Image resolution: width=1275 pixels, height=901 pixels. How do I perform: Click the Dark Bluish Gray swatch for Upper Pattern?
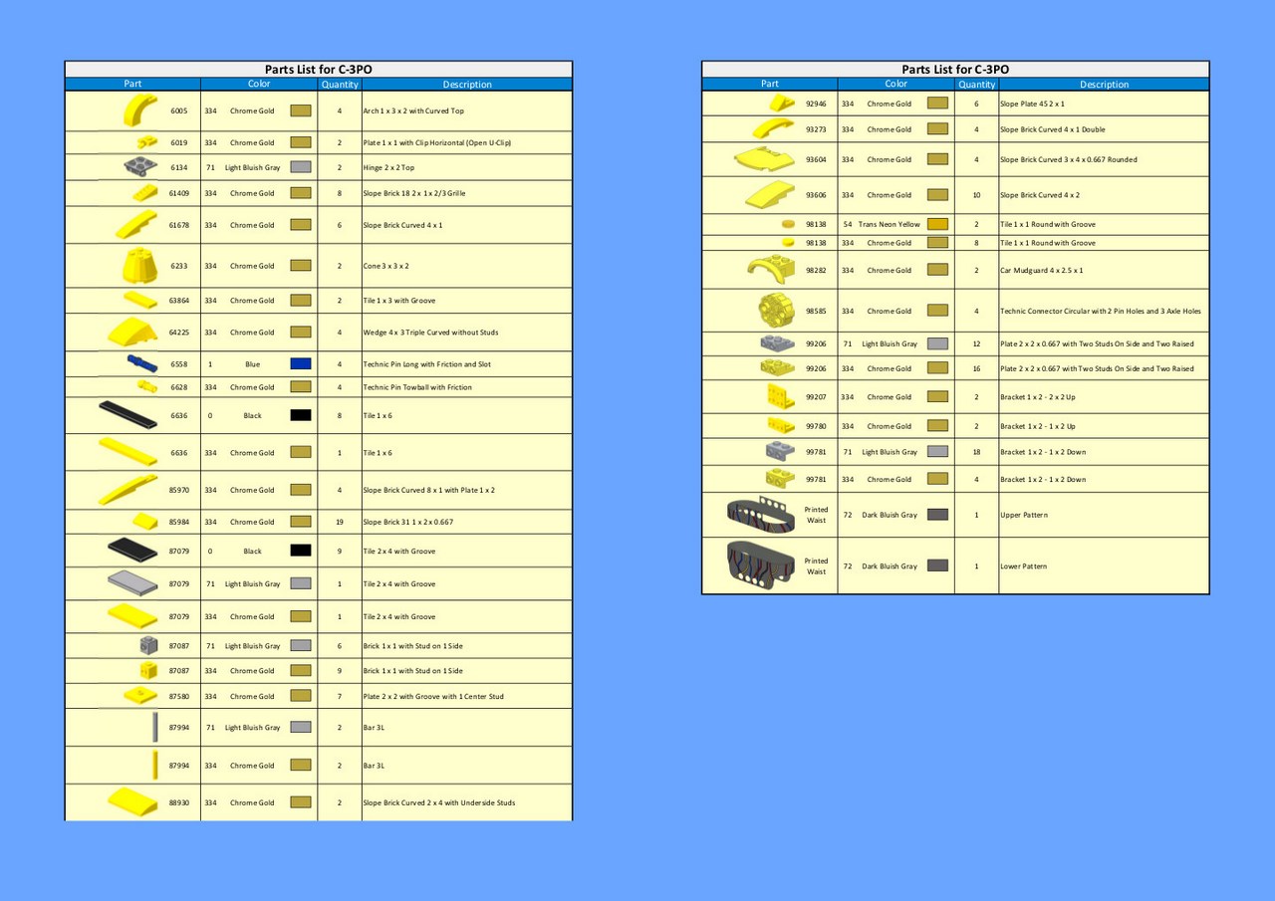937,515
